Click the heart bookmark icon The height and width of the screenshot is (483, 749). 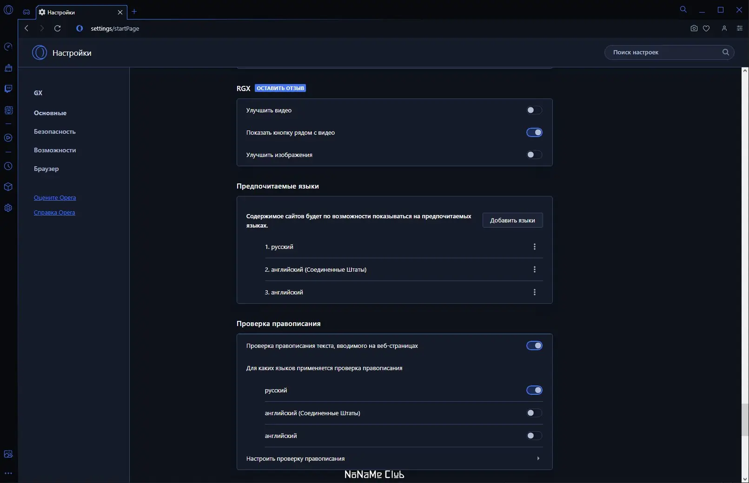pos(706,28)
